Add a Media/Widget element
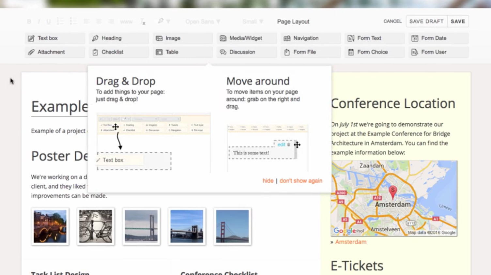Image resolution: width=491 pixels, height=275 pixels. point(247,38)
